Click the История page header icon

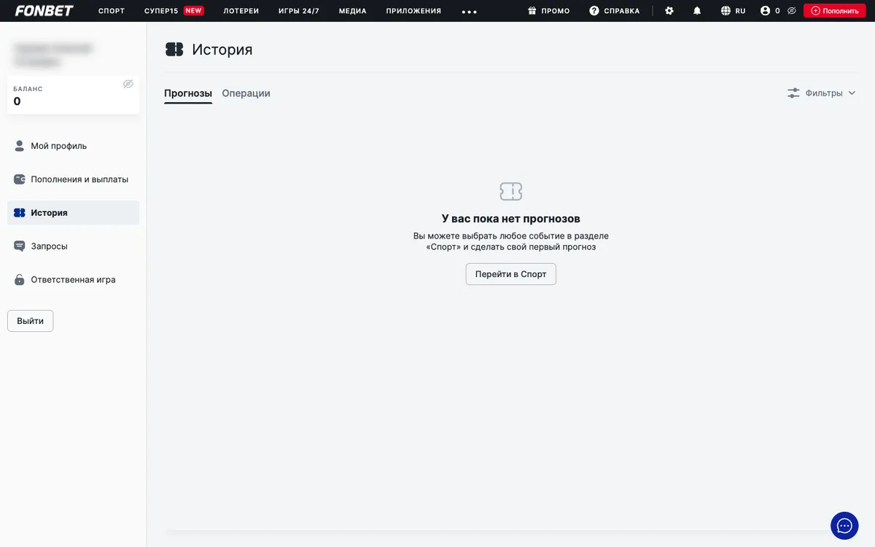click(174, 50)
